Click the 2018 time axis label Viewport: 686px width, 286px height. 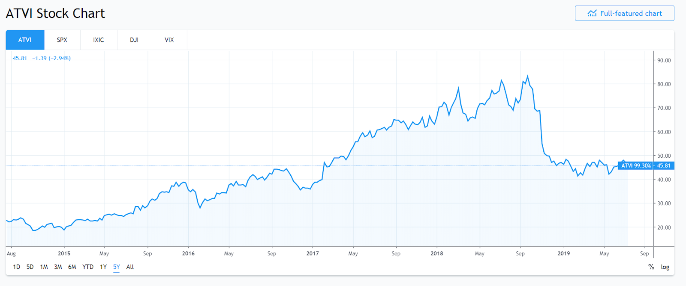point(437,254)
